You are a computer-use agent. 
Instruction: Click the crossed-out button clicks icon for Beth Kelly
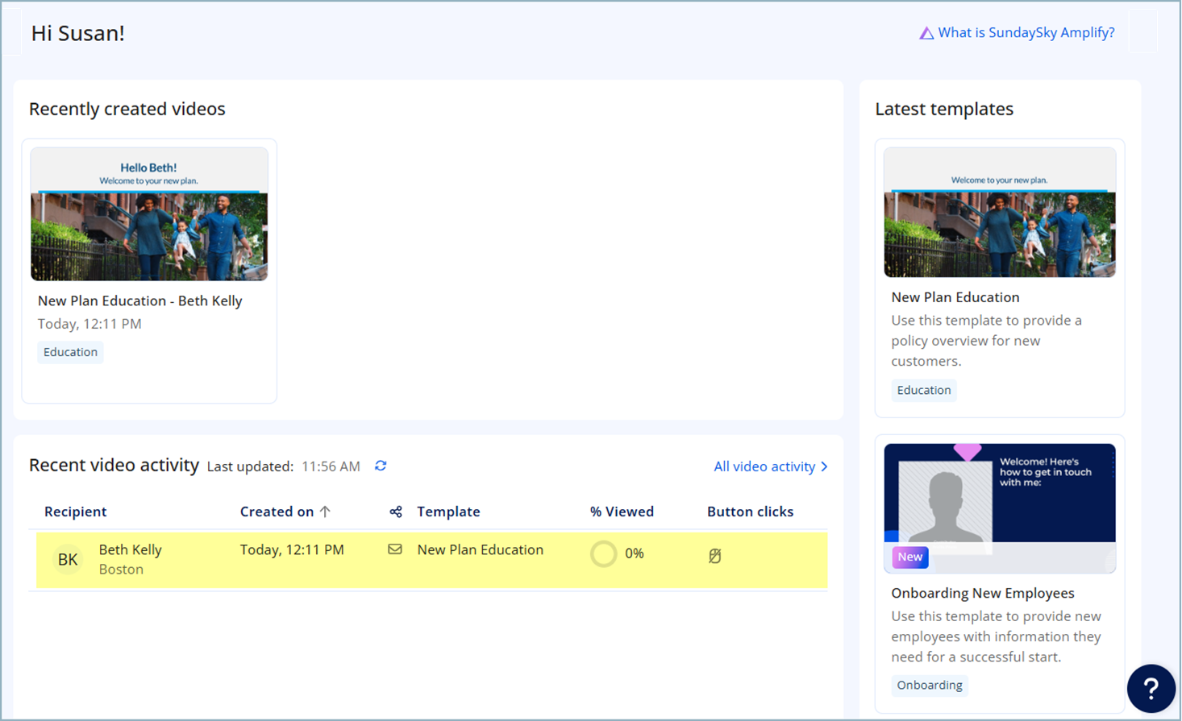point(714,554)
